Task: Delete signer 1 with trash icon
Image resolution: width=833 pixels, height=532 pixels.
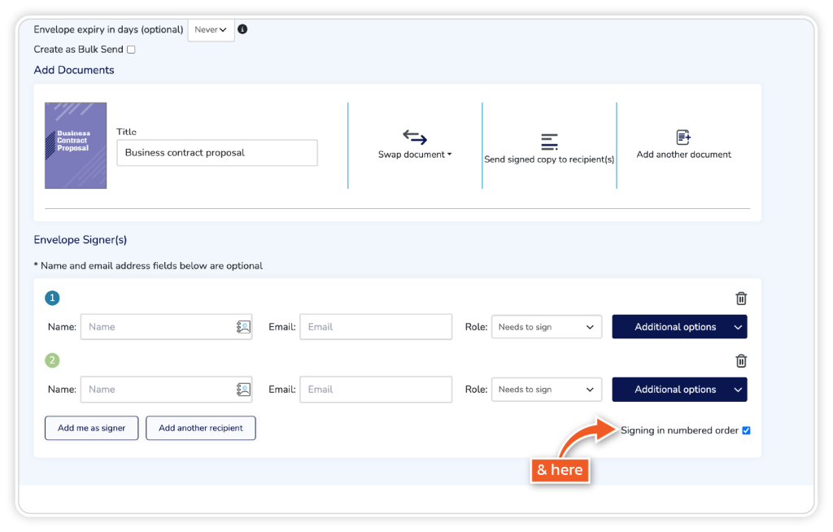Action: click(741, 299)
